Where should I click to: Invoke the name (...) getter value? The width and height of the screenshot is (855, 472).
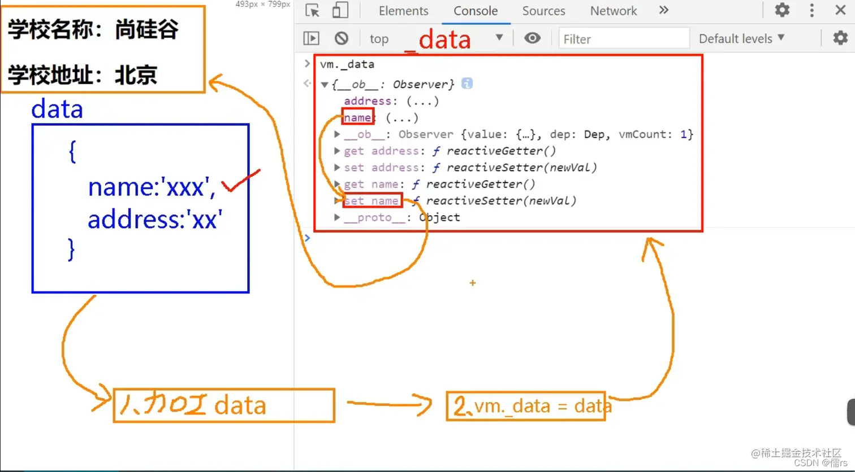tap(402, 118)
